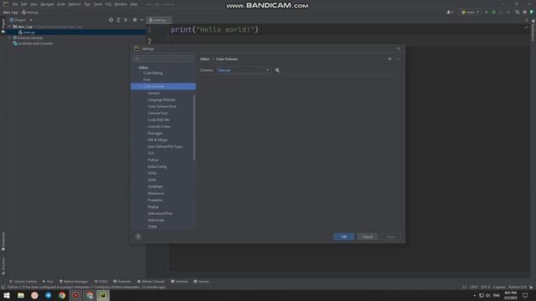This screenshot has height=301, width=536.
Task: Click Collapse All icon in Project panel
Action: (x=126, y=20)
